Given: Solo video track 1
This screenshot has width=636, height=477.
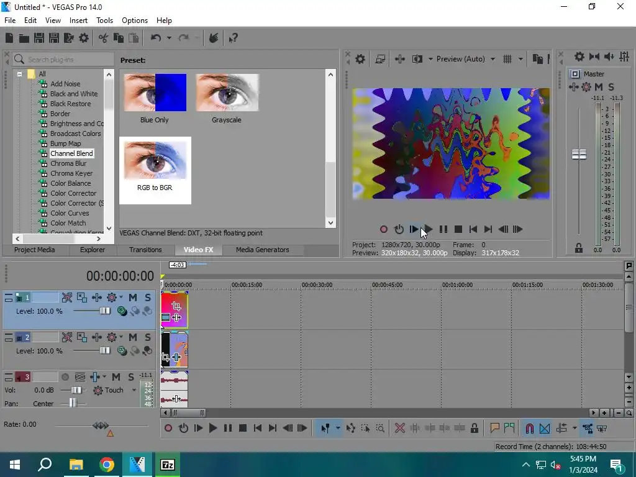Looking at the screenshot, I should click(x=148, y=298).
